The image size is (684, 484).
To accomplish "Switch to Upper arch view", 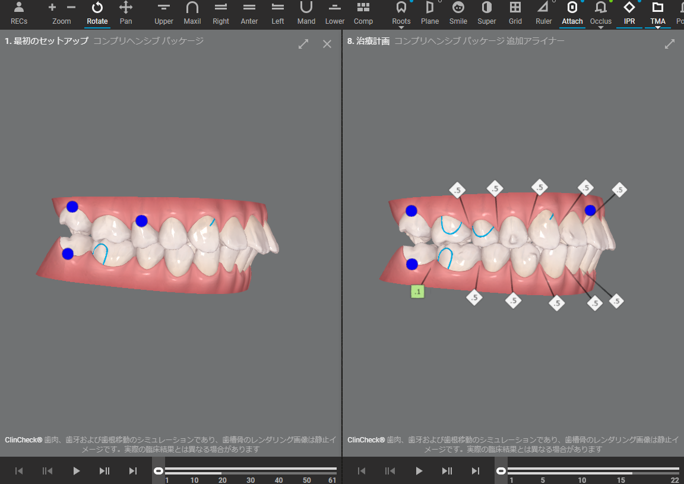I will click(164, 13).
